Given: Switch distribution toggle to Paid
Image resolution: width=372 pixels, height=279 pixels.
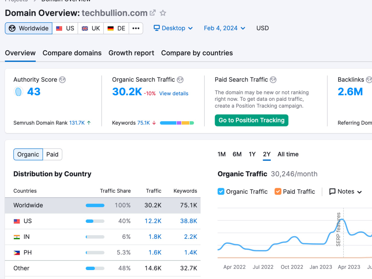Looking at the screenshot, I should click(x=52, y=154).
